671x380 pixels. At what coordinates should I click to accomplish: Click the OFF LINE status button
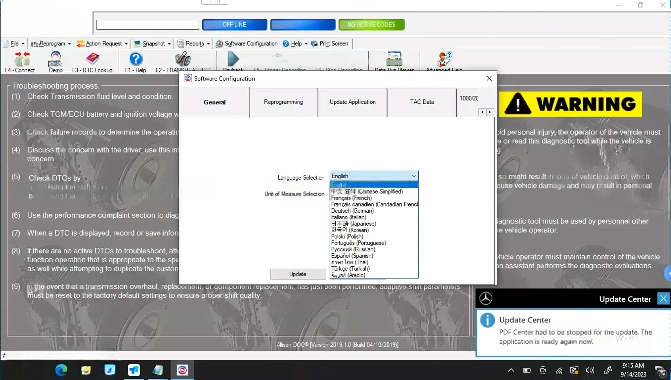pyautogui.click(x=234, y=25)
